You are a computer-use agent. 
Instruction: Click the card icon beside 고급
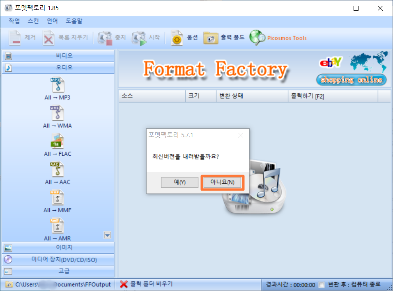pyautogui.click(x=8, y=271)
